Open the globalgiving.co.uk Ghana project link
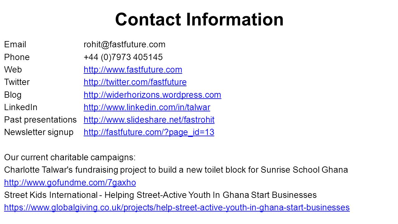 pos(177,208)
